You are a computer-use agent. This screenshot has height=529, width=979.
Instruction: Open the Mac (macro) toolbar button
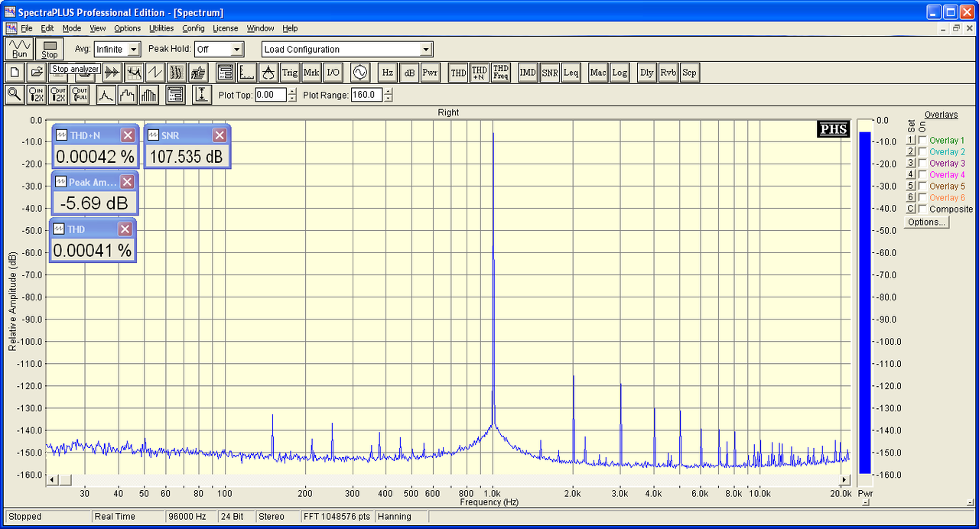pyautogui.click(x=598, y=73)
